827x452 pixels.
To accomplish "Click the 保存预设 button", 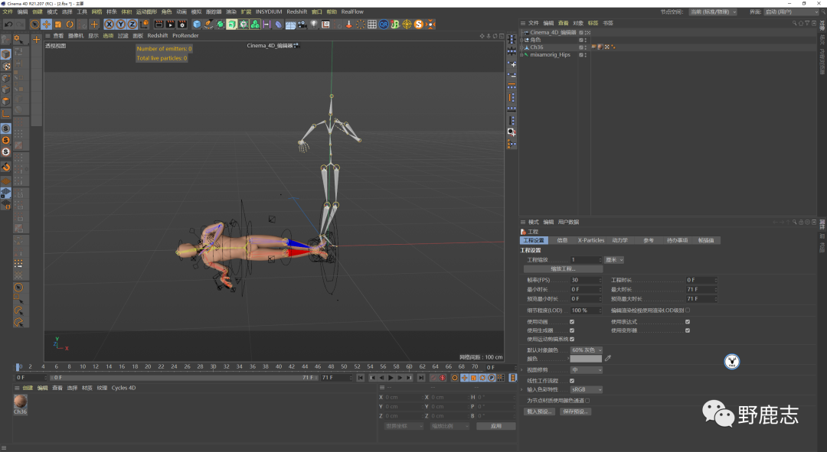I will tap(575, 411).
